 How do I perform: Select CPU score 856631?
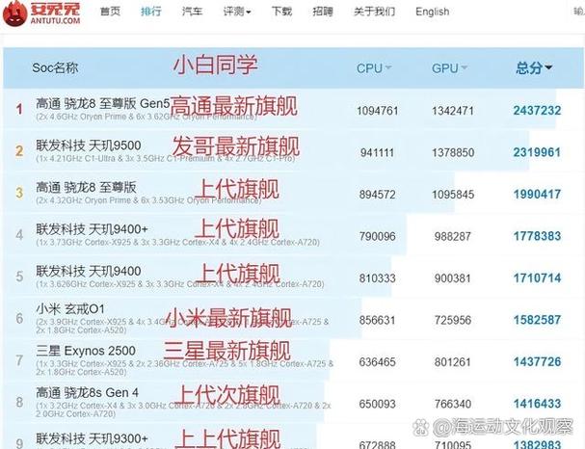pyautogui.click(x=377, y=320)
